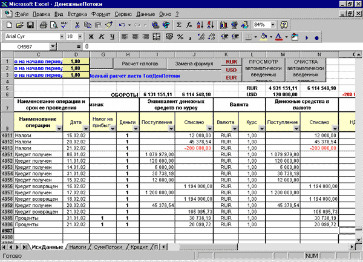363x262 pixels.
Task: Go to last sheet tab navigation arrow
Action: point(25,247)
